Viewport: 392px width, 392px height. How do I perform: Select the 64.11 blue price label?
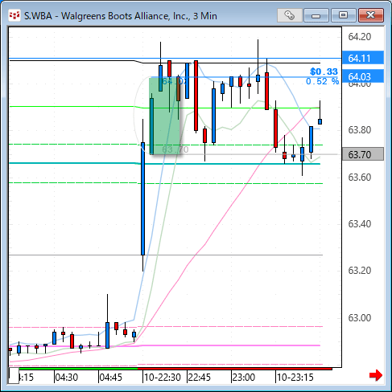click(363, 58)
